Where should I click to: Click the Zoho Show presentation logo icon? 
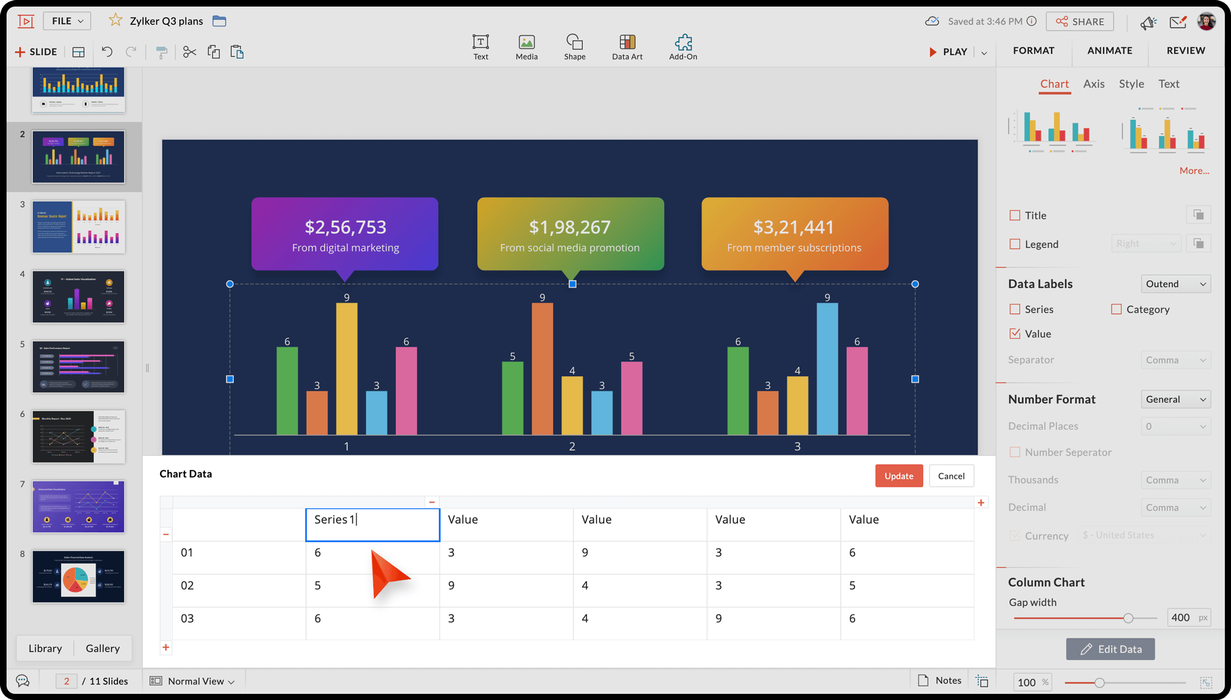click(x=26, y=21)
